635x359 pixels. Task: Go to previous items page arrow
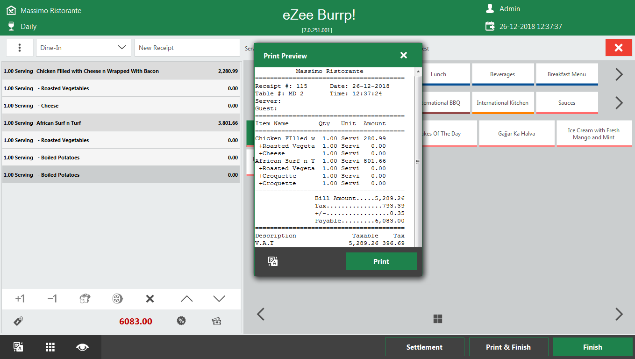[x=261, y=314]
